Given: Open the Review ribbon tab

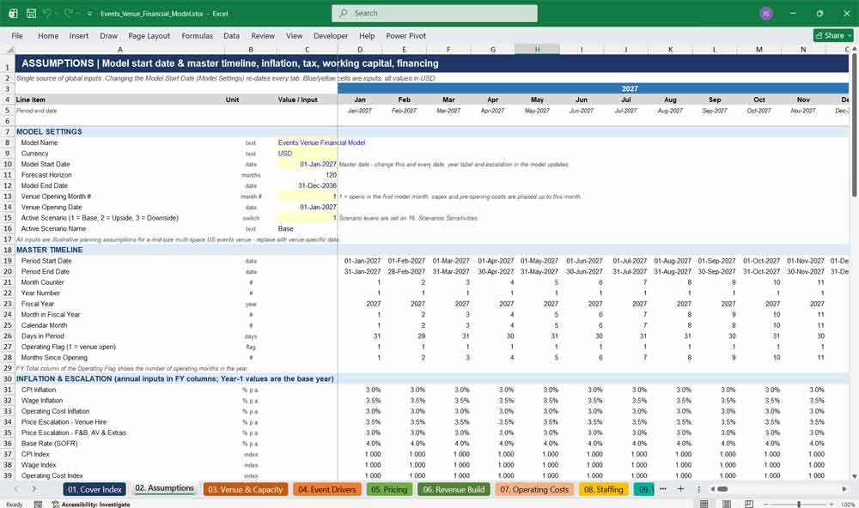Looking at the screenshot, I should pos(263,35).
